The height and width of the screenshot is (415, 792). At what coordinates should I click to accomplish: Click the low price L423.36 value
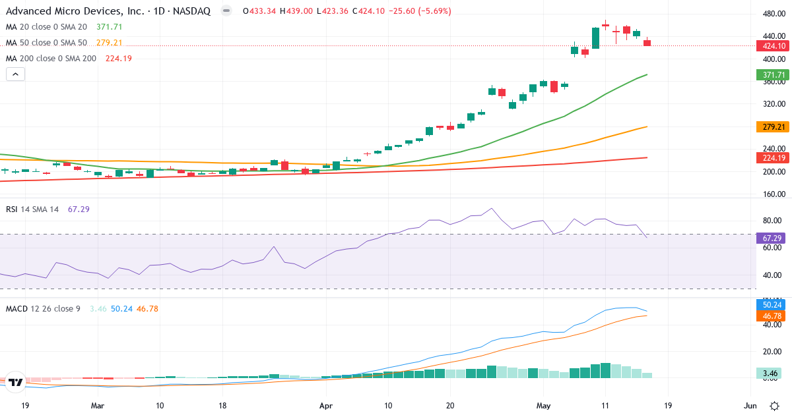(x=333, y=11)
